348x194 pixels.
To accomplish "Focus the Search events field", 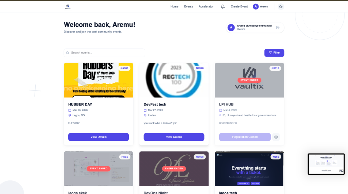I will 104,53.
